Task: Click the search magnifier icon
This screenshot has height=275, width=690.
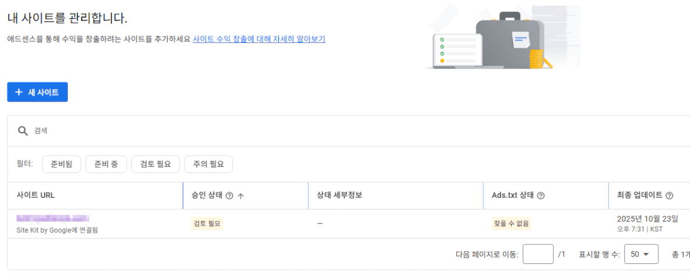Action: click(x=23, y=131)
